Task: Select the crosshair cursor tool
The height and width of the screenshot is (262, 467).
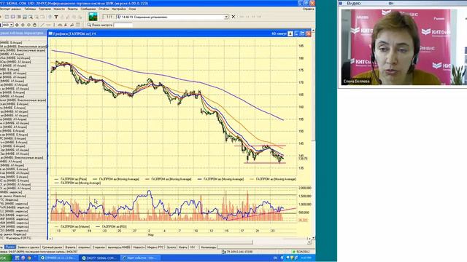Action: coord(17,25)
